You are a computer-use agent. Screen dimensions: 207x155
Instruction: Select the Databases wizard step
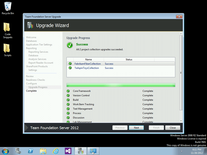31,41
